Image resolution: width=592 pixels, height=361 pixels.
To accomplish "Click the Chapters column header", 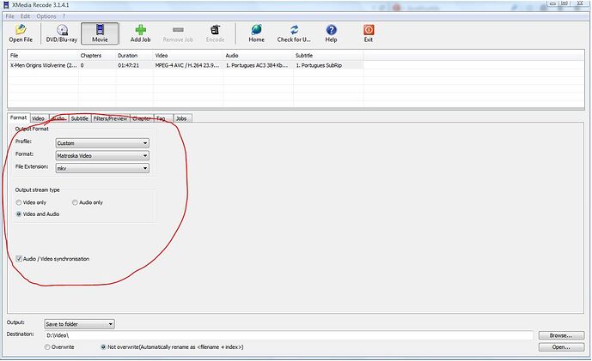I will [x=96, y=56].
